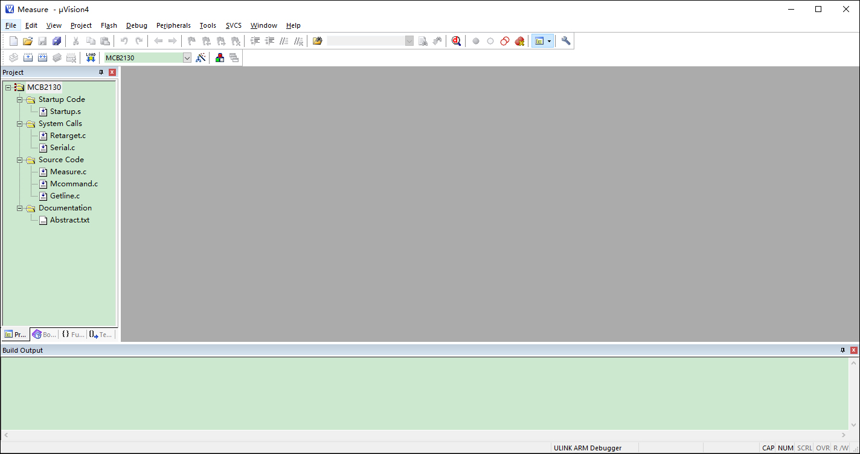The width and height of the screenshot is (860, 454).
Task: Open the Tools menu
Action: 208,25
